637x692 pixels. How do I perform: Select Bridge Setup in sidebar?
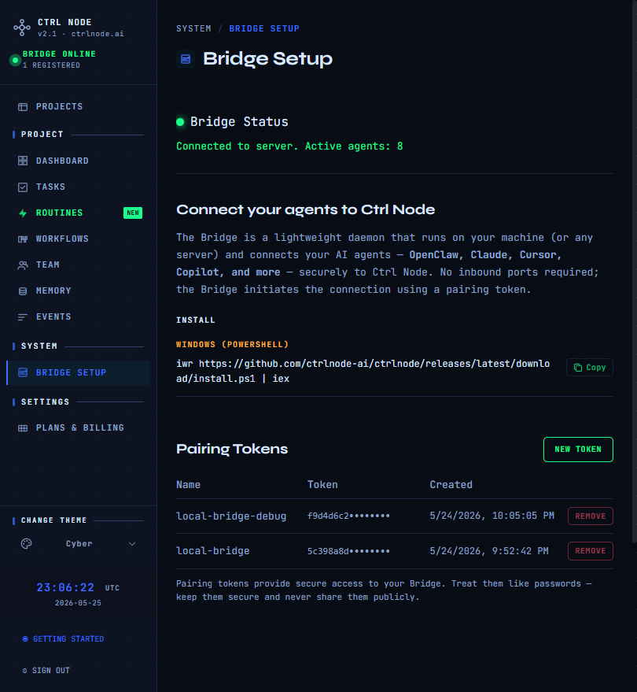click(79, 372)
